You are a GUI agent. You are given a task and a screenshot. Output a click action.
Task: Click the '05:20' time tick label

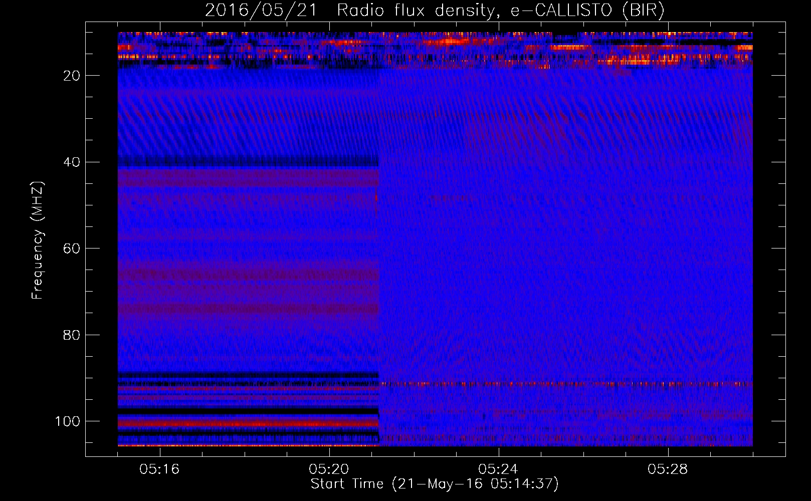pos(329,469)
